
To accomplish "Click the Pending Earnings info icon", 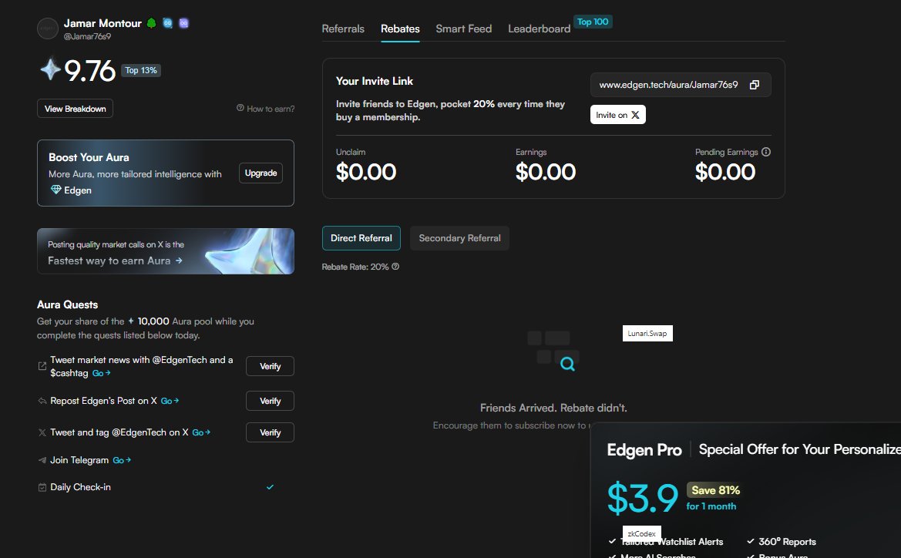I will (x=766, y=152).
